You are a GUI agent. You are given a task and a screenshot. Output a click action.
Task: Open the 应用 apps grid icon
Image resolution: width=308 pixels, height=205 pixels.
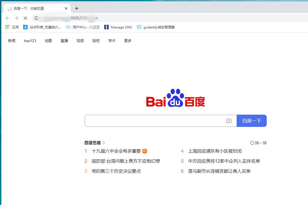point(7,27)
